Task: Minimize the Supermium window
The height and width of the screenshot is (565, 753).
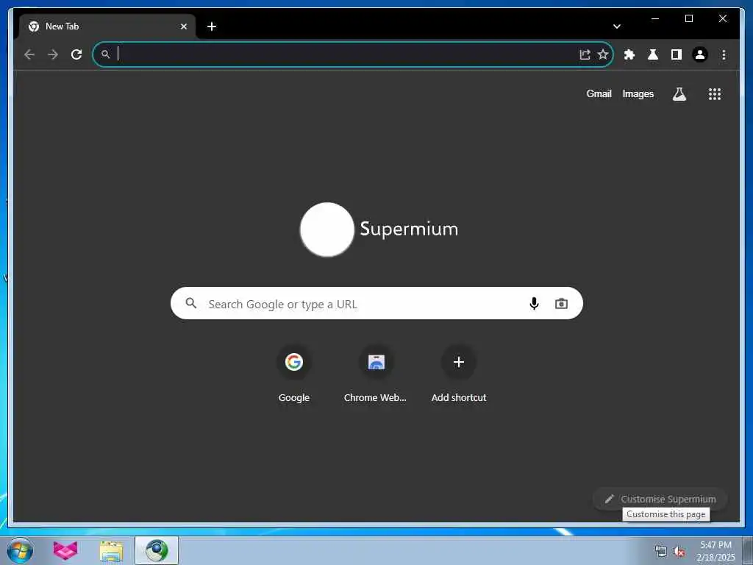Action: click(655, 18)
